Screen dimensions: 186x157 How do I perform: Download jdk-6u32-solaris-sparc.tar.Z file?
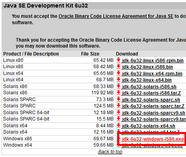(x=153, y=106)
